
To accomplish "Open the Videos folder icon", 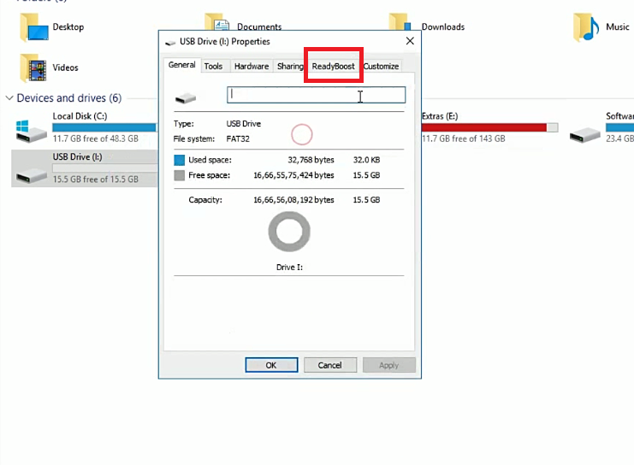I will click(x=33, y=68).
